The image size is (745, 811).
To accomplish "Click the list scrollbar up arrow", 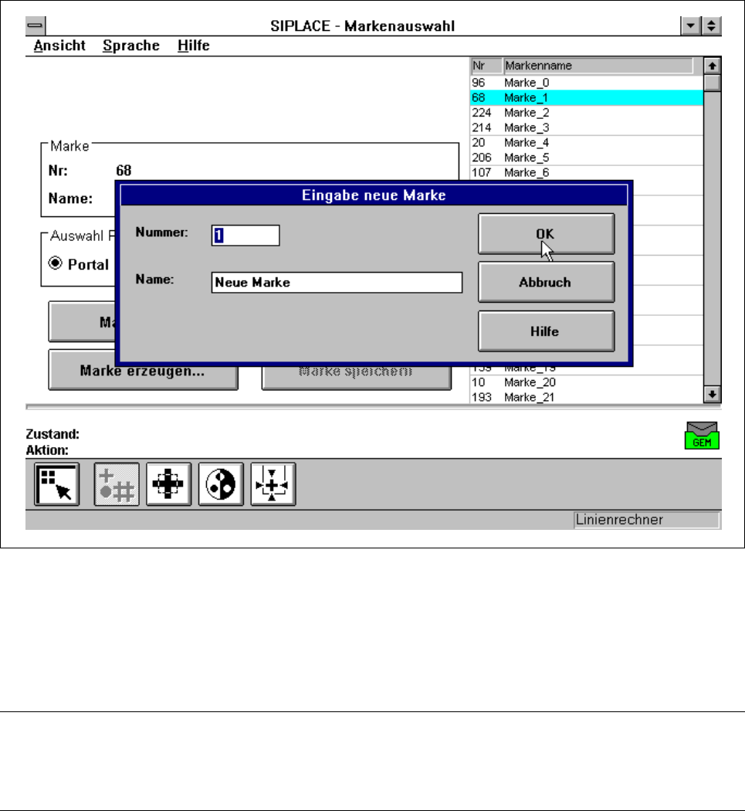I will [712, 66].
